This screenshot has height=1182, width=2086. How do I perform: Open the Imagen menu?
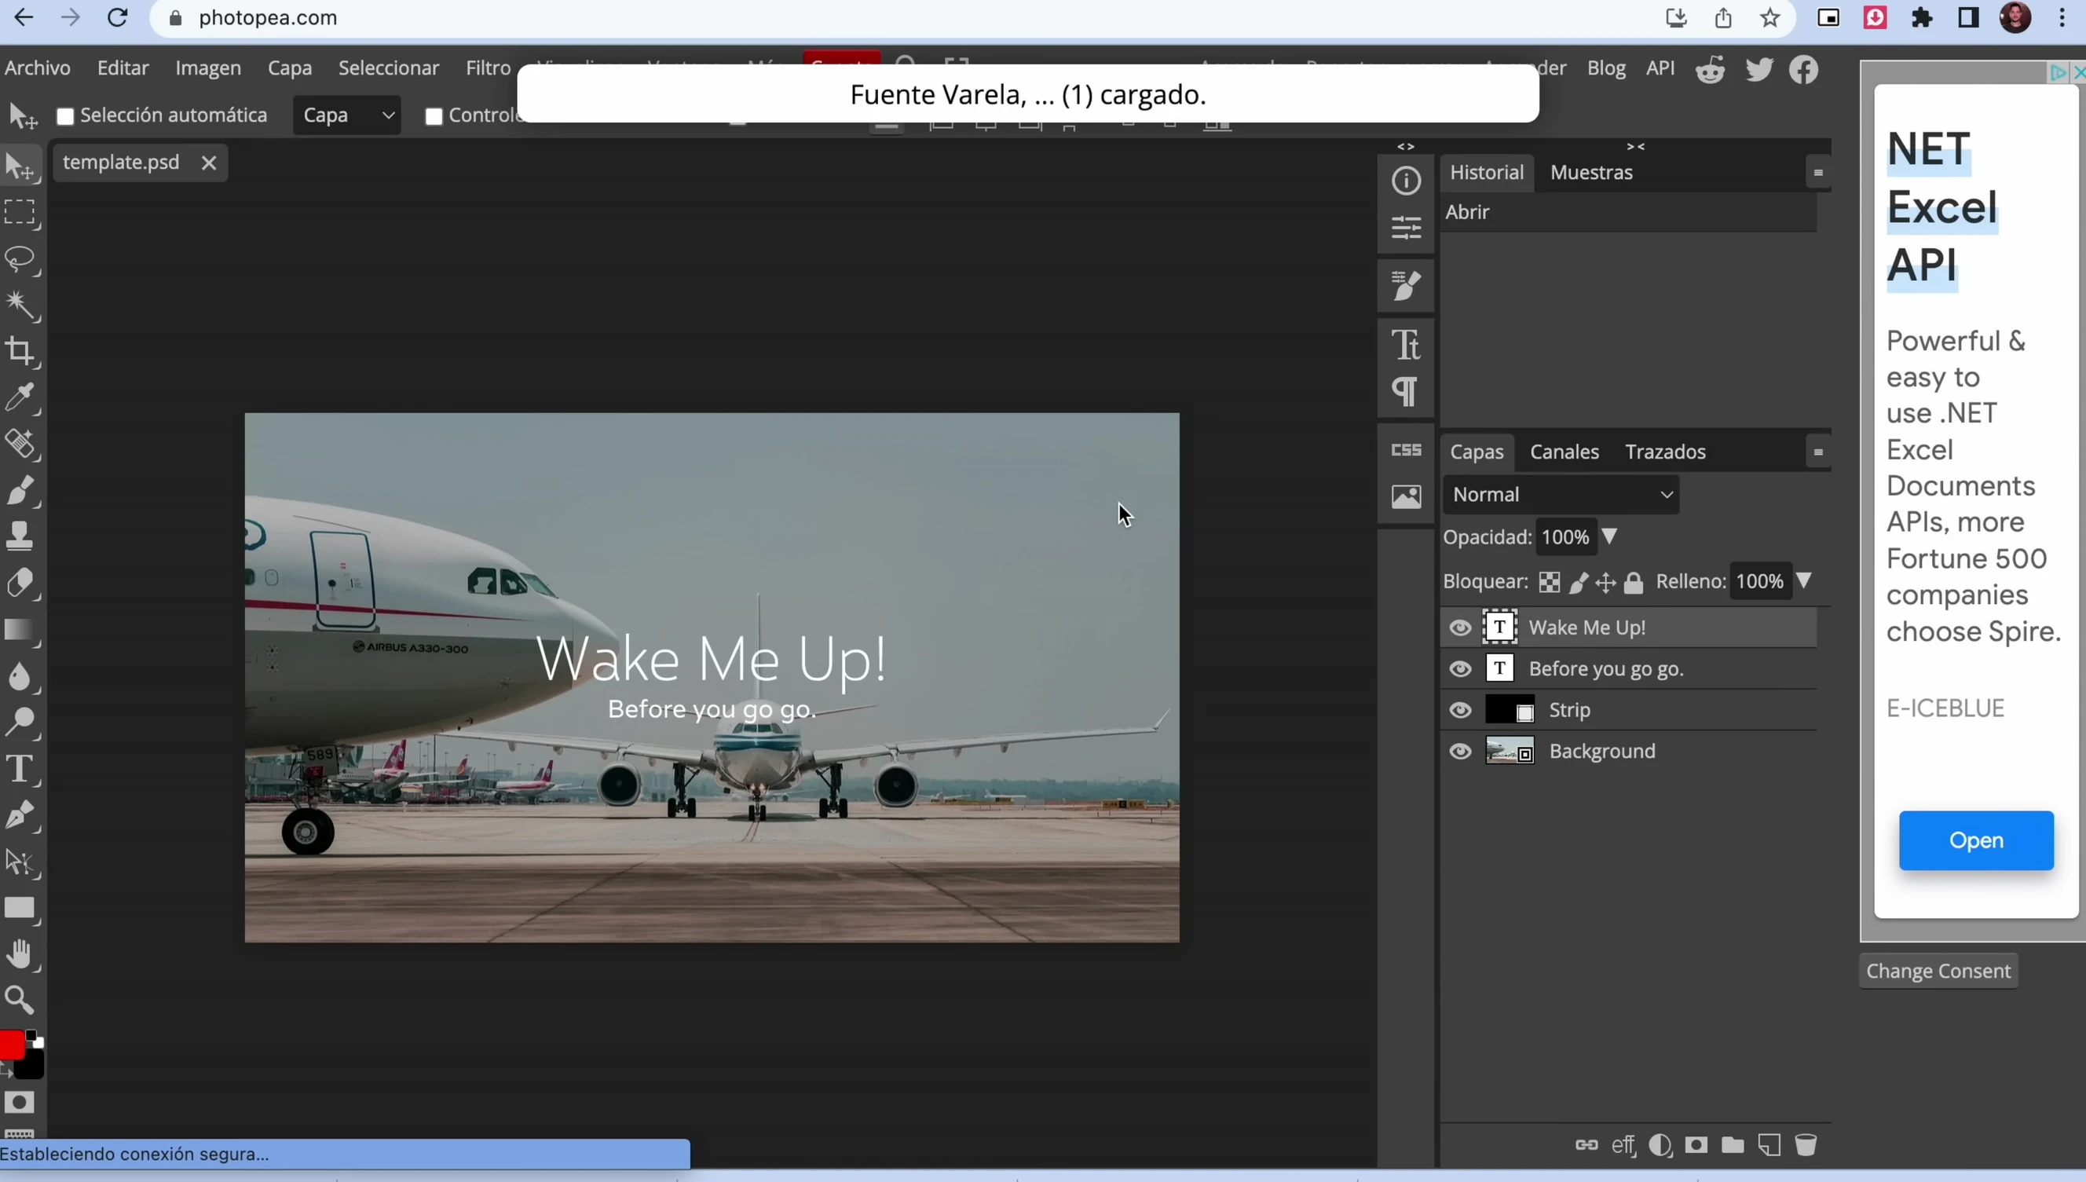pos(208,68)
